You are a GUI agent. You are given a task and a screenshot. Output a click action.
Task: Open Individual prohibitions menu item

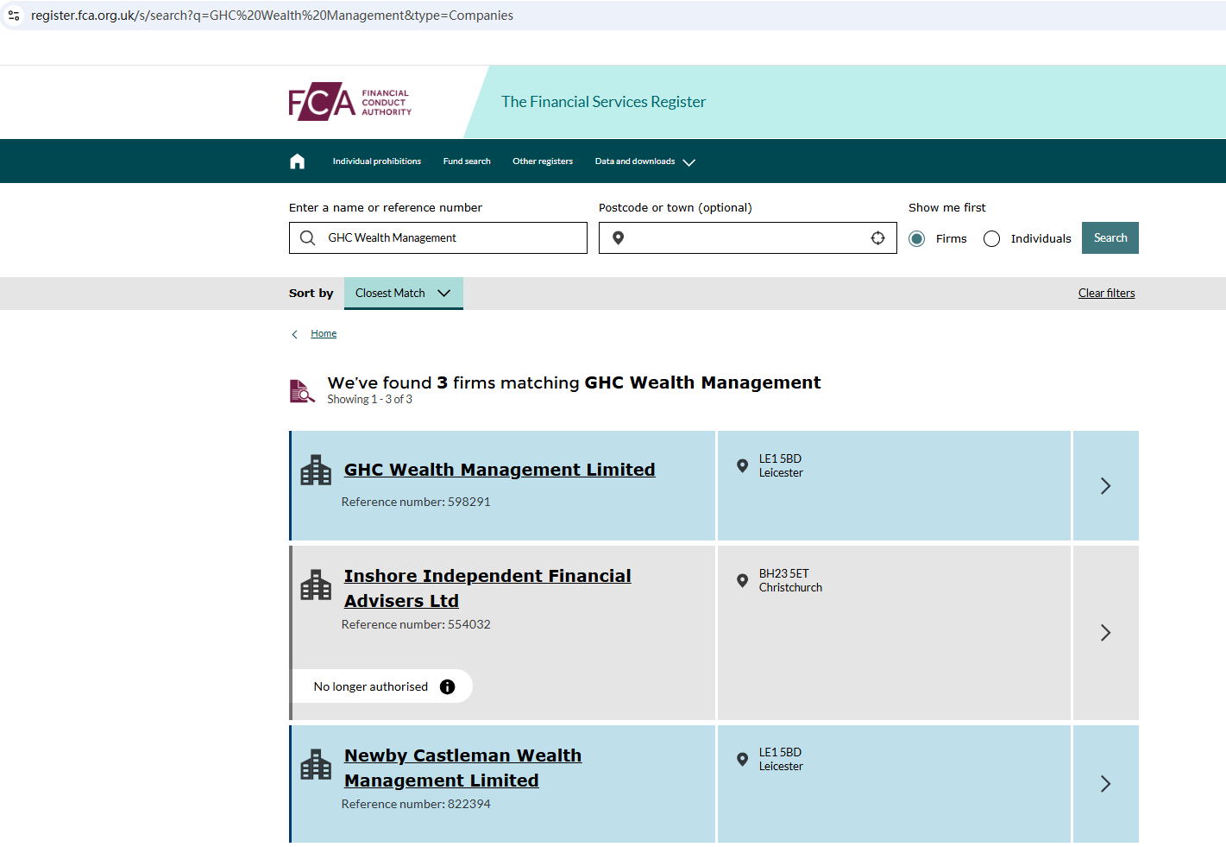tap(377, 161)
